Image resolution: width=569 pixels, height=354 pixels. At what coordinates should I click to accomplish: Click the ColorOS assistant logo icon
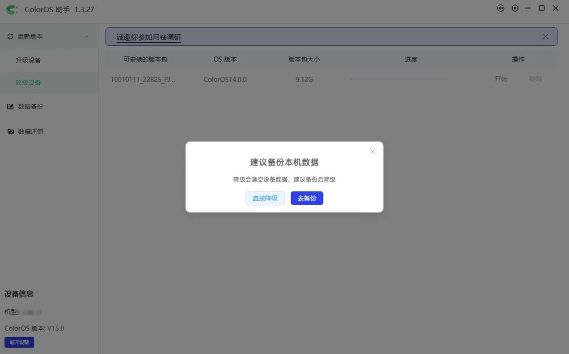click(12, 9)
